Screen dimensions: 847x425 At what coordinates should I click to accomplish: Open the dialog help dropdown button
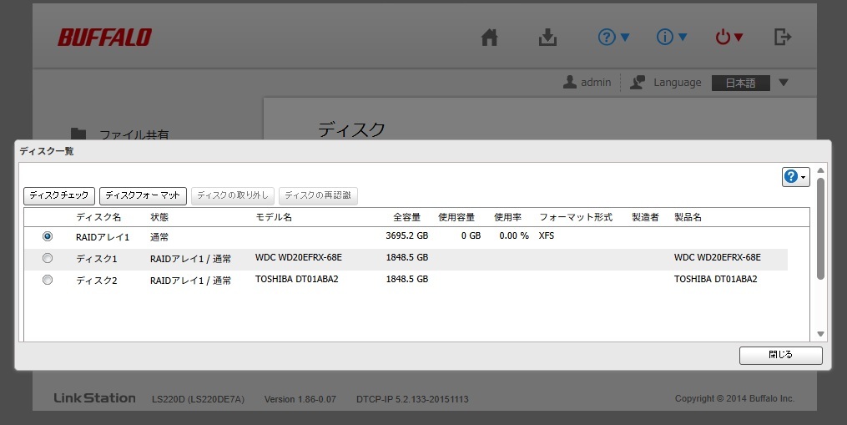tap(795, 177)
